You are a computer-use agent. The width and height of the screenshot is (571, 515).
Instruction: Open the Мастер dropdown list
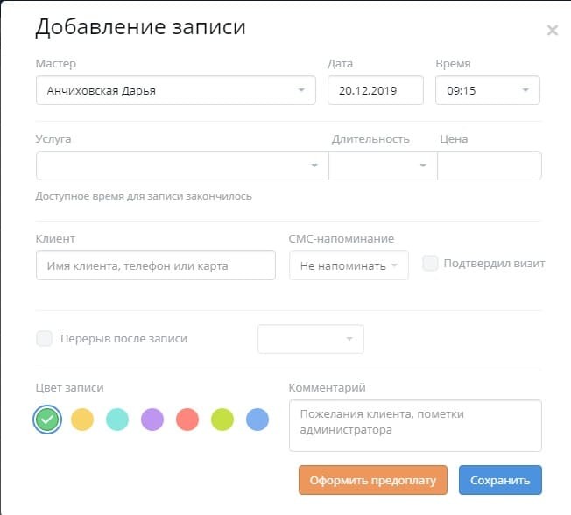pyautogui.click(x=175, y=90)
